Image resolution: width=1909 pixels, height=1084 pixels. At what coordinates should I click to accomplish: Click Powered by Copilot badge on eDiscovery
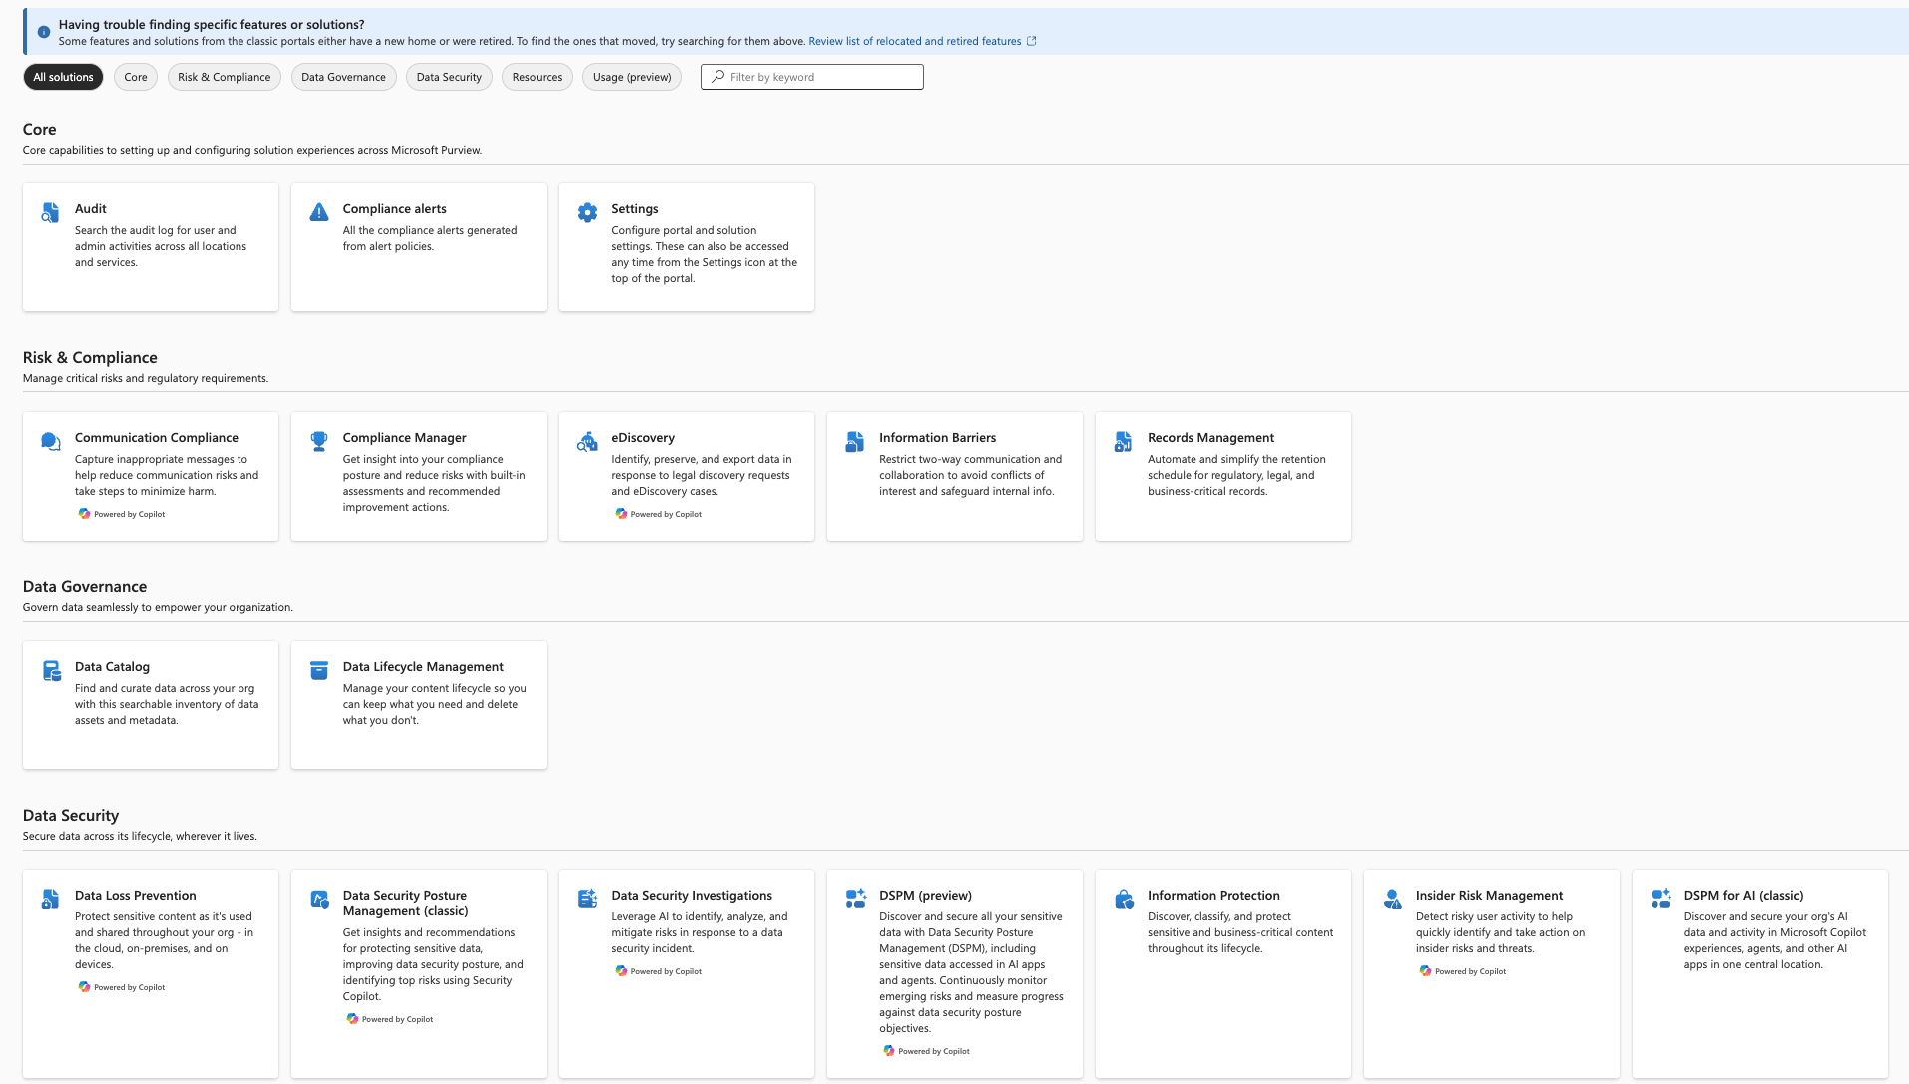click(x=660, y=514)
